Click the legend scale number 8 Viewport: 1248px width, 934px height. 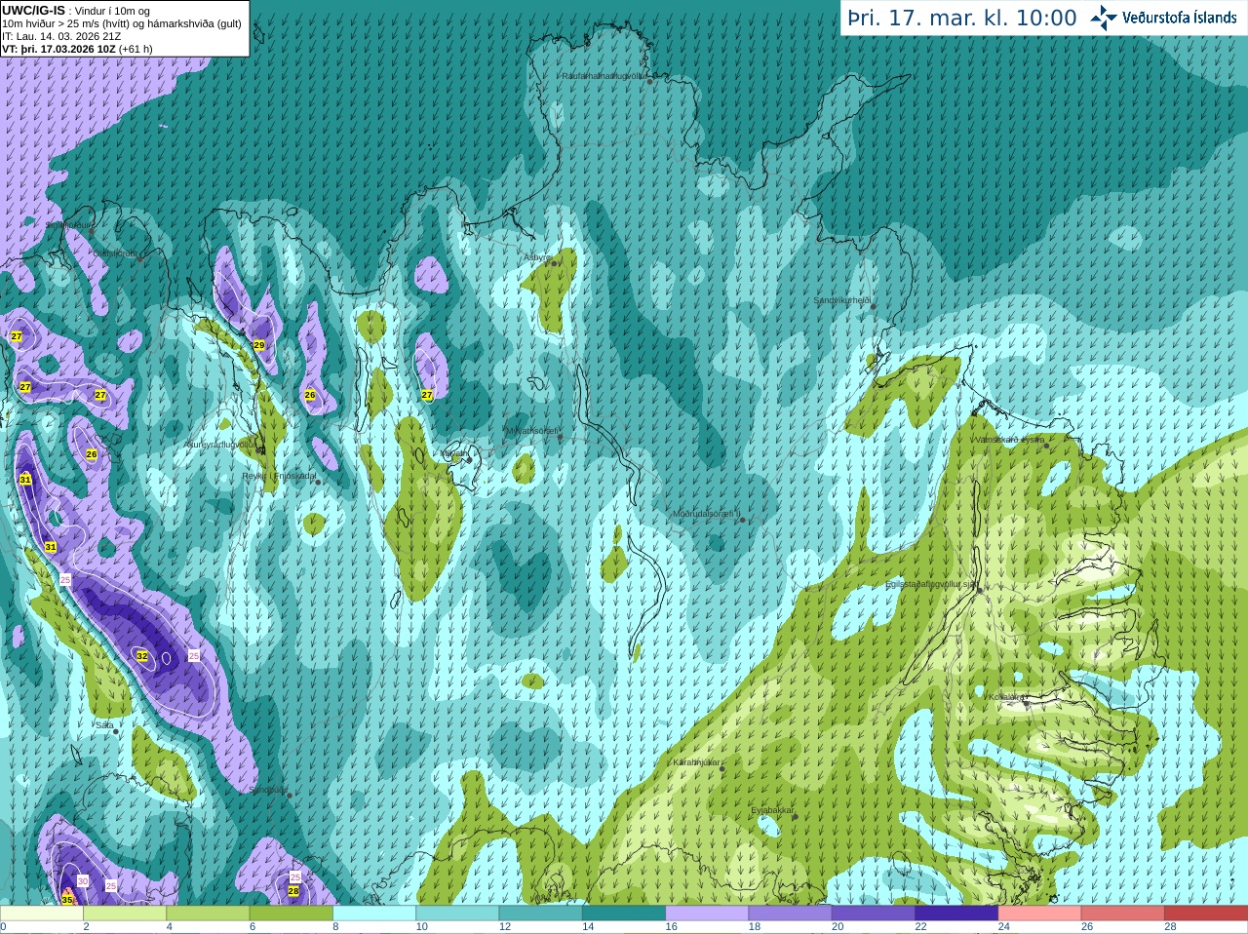point(336,927)
